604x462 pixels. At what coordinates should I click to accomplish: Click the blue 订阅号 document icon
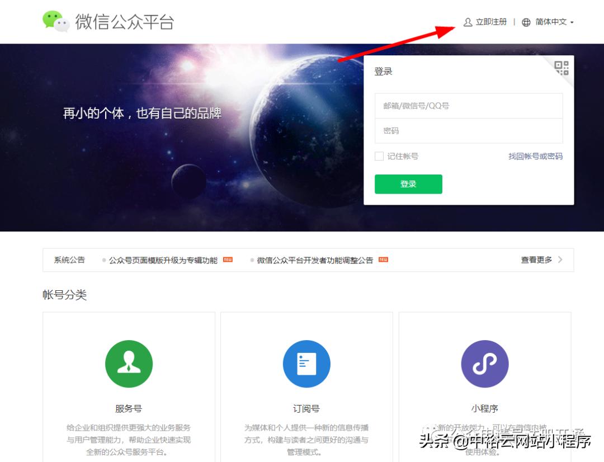(x=306, y=364)
